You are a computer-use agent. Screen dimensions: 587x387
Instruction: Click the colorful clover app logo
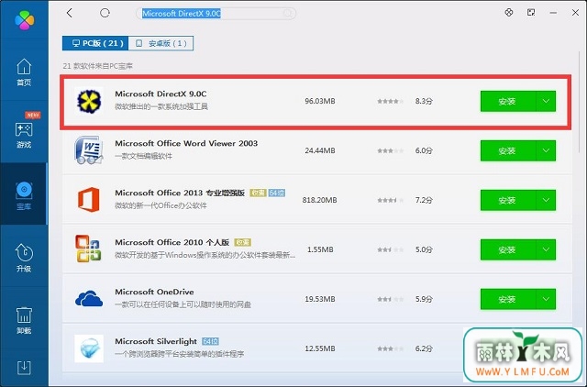point(25,19)
